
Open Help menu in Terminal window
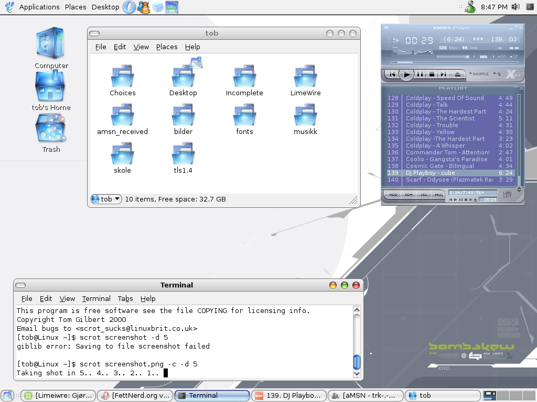[148, 298]
